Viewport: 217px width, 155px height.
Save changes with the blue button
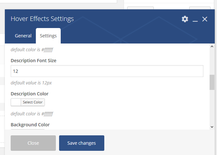[x=82, y=143]
